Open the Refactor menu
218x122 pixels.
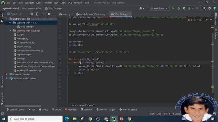click(x=48, y=3)
